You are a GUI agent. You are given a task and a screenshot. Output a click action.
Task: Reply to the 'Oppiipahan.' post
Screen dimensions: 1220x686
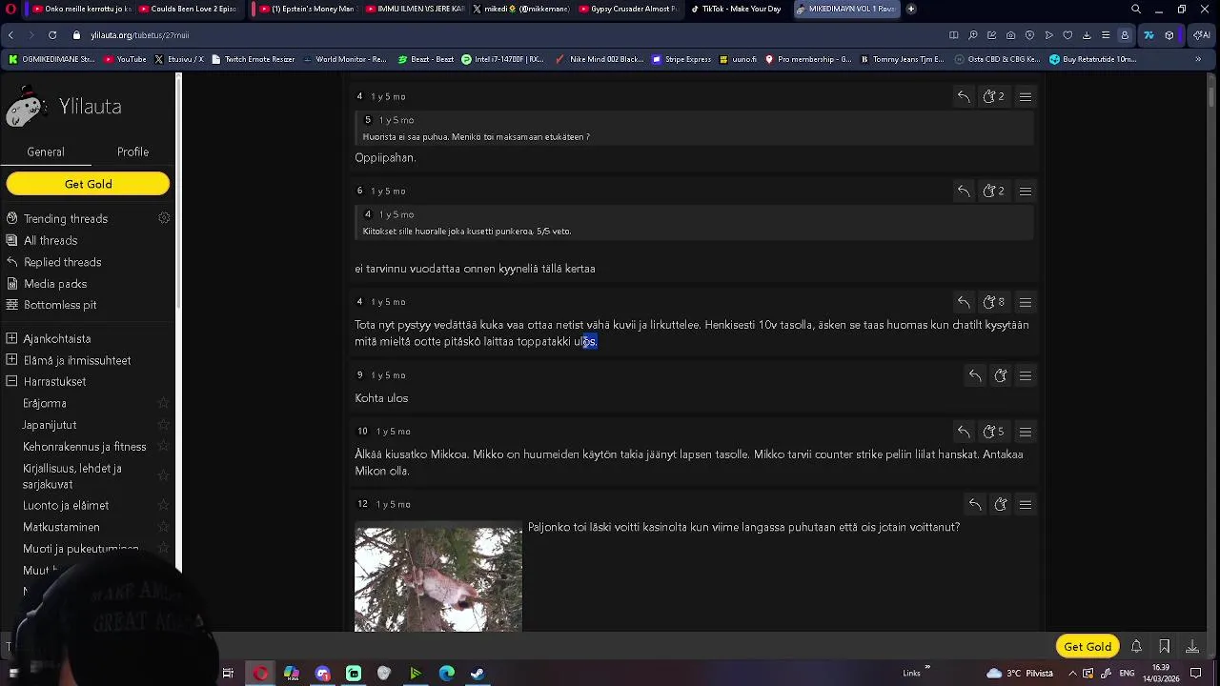964,96
